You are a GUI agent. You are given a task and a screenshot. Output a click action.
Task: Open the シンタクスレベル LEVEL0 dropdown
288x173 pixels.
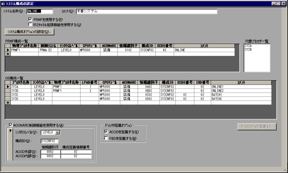click(x=57, y=132)
